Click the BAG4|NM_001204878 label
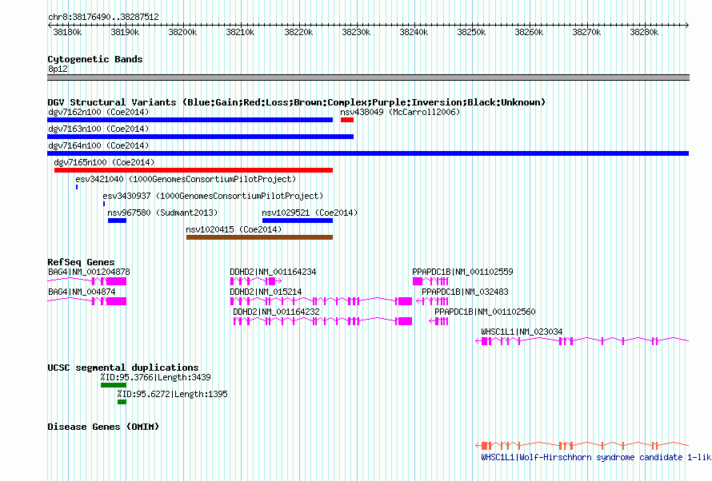 pos(89,272)
